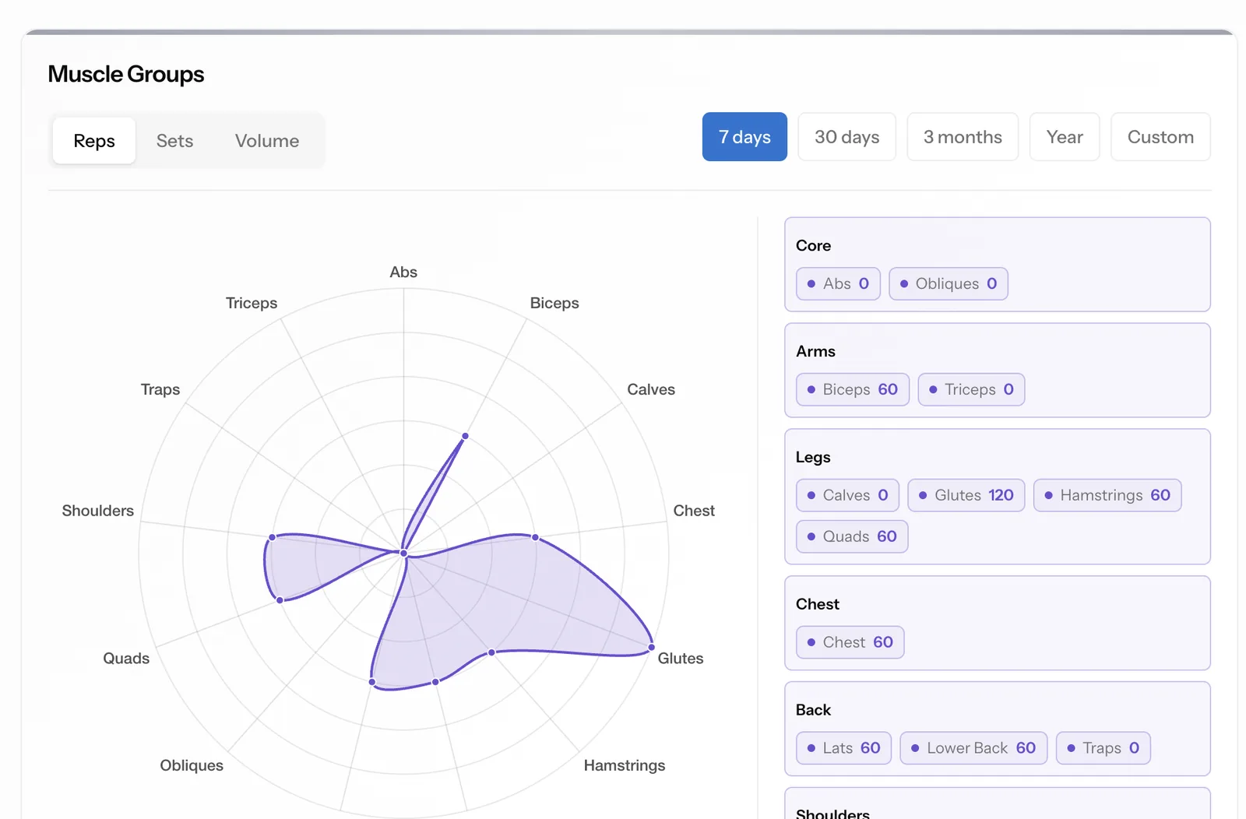The image size is (1246, 819).
Task: Click the Obliques 0 chip
Action: pos(949,283)
